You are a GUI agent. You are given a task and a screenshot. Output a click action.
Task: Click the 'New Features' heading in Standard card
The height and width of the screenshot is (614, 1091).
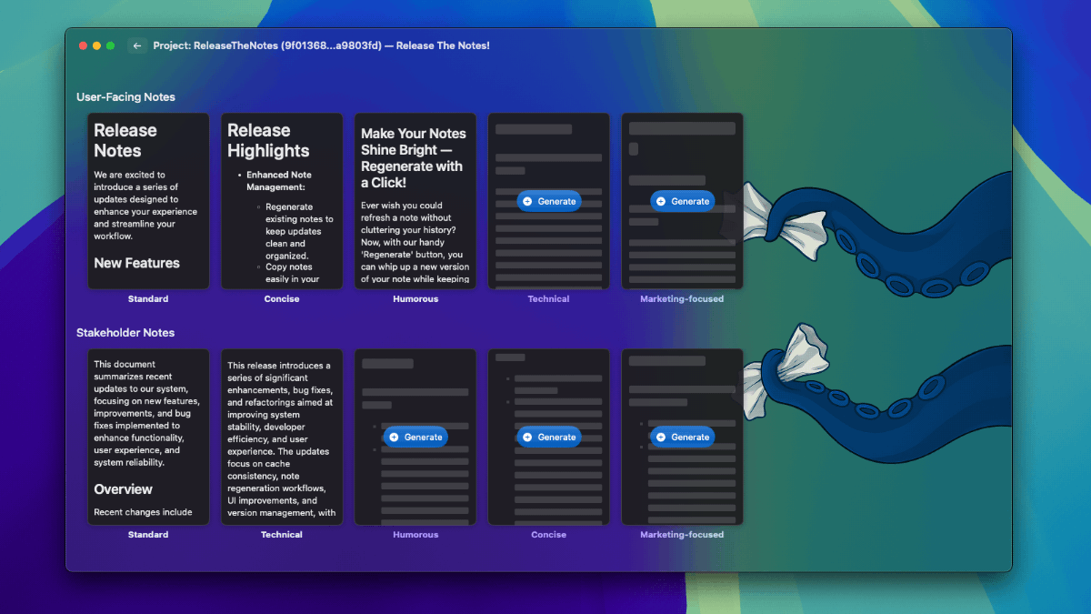click(x=137, y=263)
